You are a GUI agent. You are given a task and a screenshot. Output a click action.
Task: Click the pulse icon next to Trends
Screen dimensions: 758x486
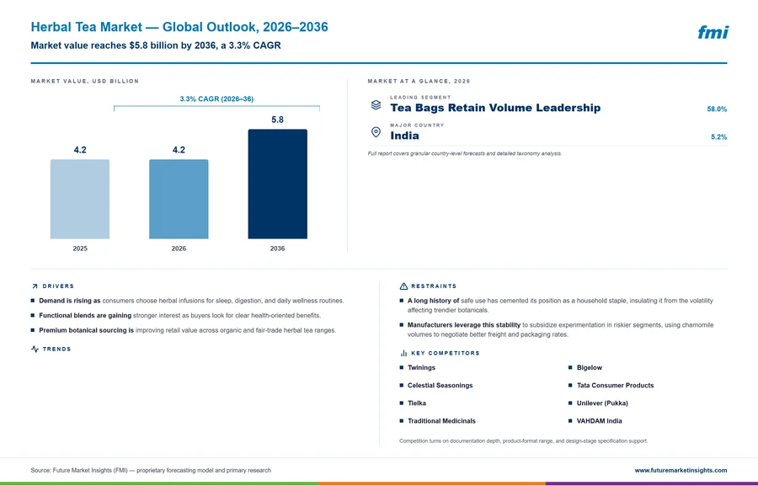[35, 350]
